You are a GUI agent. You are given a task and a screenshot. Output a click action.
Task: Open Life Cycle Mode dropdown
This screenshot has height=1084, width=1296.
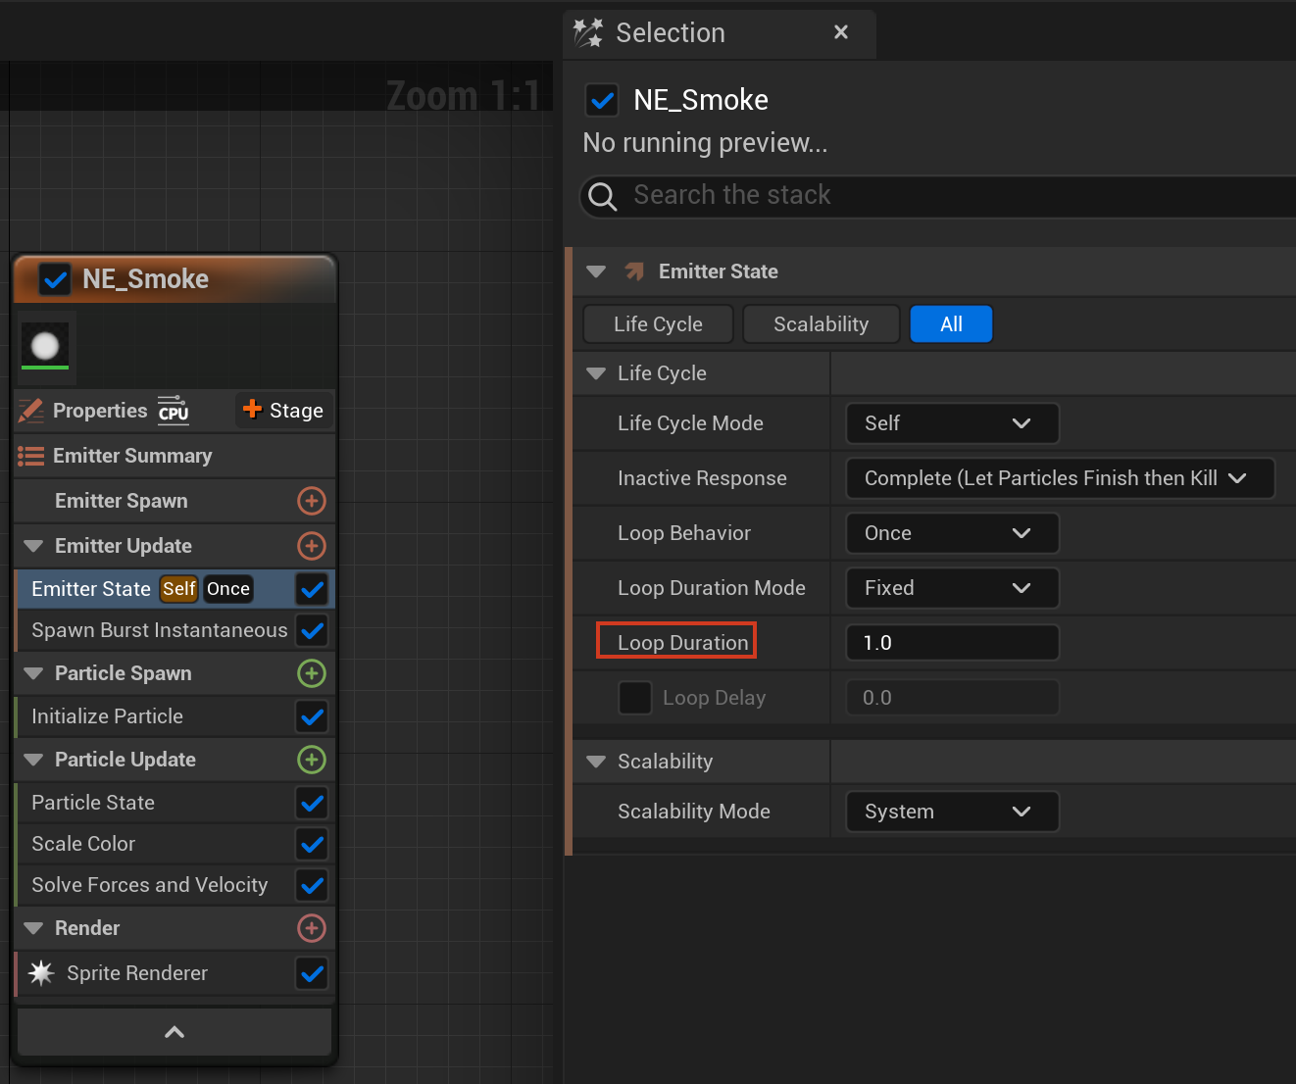point(952,423)
